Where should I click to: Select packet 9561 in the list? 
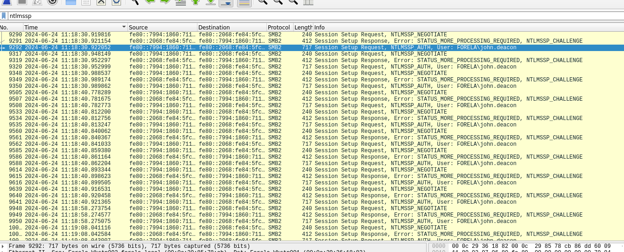312,137
